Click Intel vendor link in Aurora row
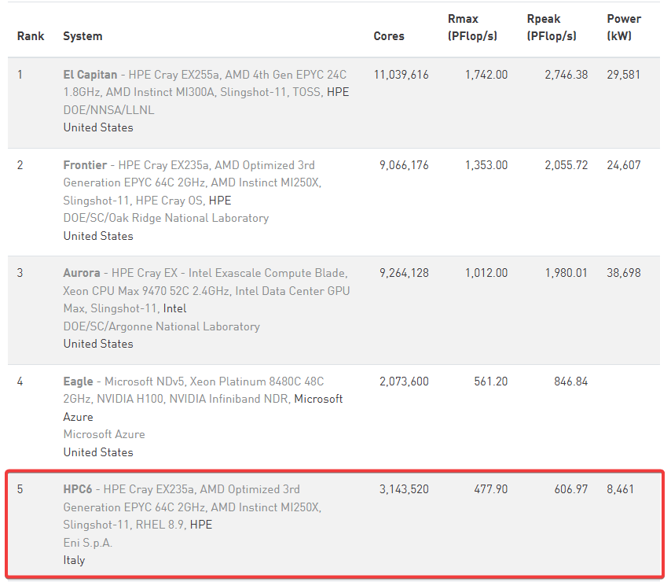This screenshot has width=671, height=586. tap(174, 308)
